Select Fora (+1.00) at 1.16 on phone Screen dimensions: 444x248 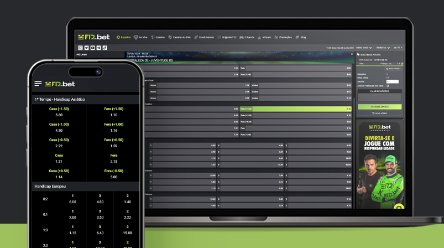(x=113, y=127)
